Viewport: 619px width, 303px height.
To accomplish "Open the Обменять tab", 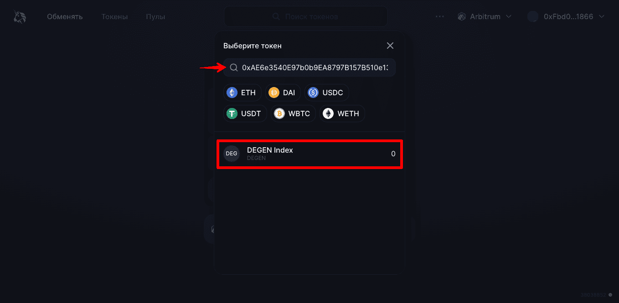I will tap(65, 17).
